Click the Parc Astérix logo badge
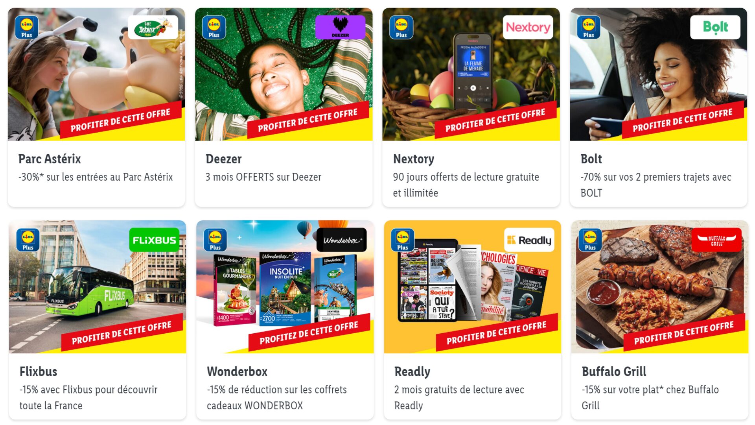This screenshot has width=755, height=425. [x=153, y=27]
